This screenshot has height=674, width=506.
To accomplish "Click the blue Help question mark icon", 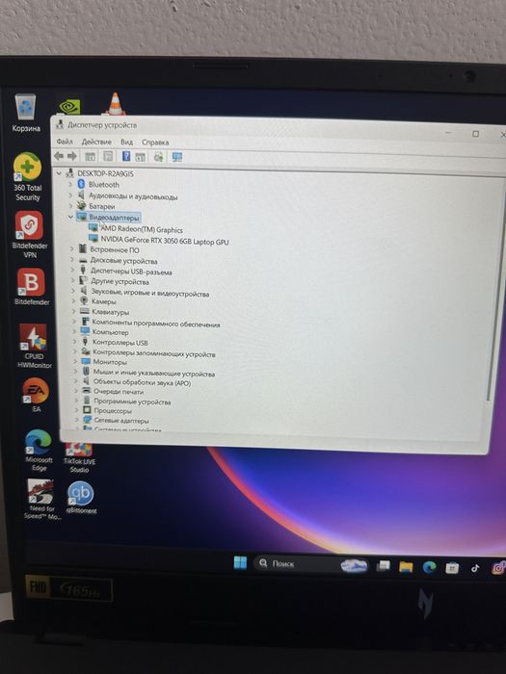I will pos(126,156).
